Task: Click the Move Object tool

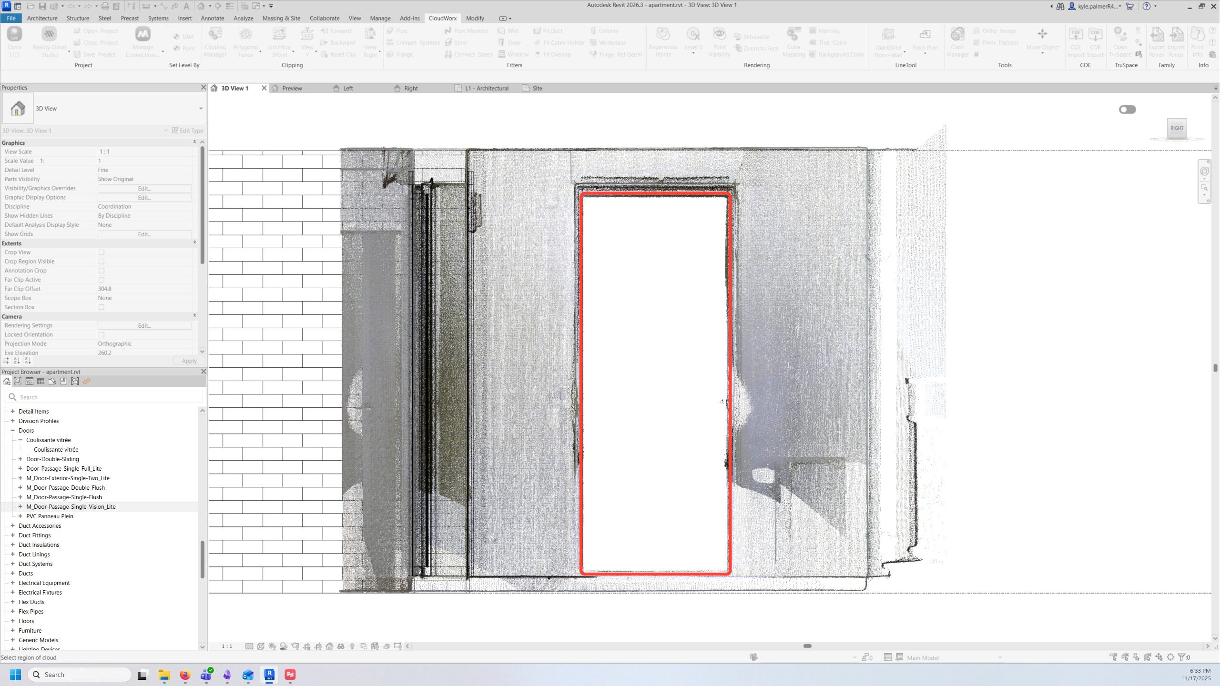Action: pos(1042,34)
